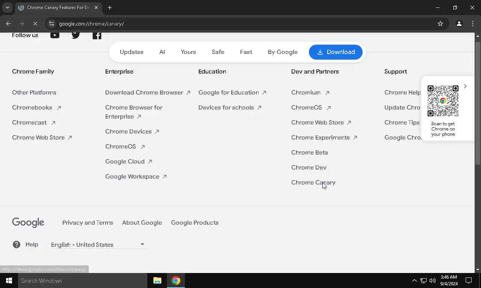This screenshot has height=288, width=481.
Task: Jump to the By Google section
Action: (283, 52)
